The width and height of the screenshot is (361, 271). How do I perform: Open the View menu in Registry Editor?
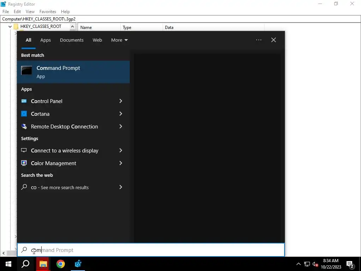(x=30, y=12)
